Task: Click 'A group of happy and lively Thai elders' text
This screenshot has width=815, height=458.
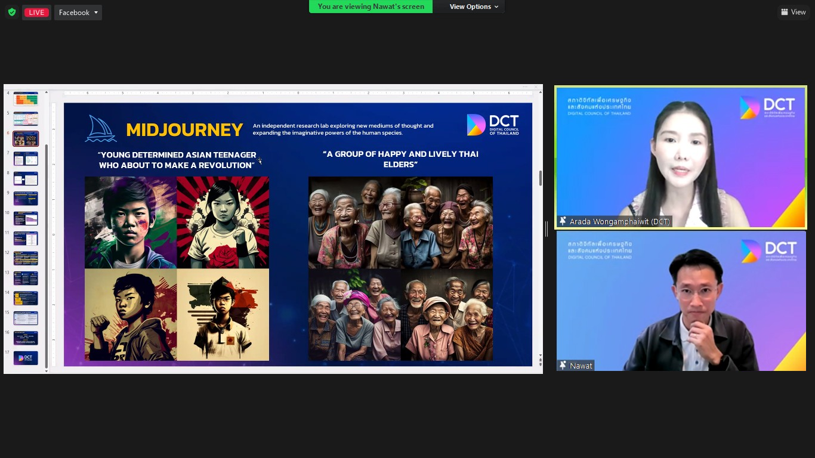Action: coord(400,159)
